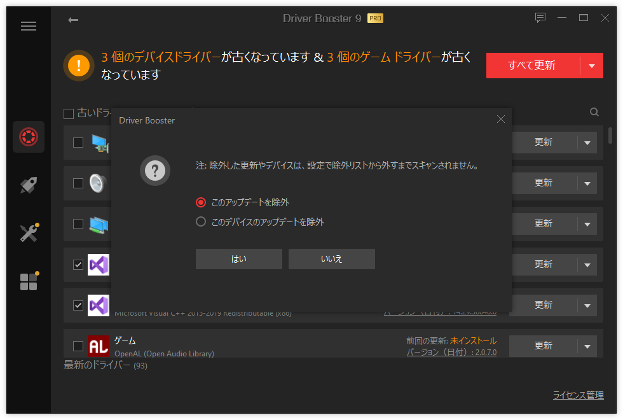Screen dimensions: 623x420
Task: Click 更新 in the monitor device row
Action: click(x=544, y=224)
